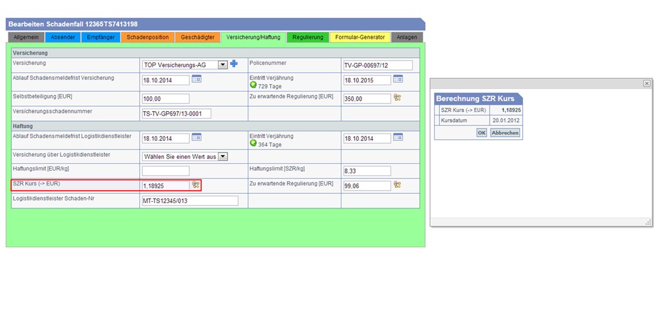Click Abbrechen in the SZR Kurs dialog

click(505, 133)
